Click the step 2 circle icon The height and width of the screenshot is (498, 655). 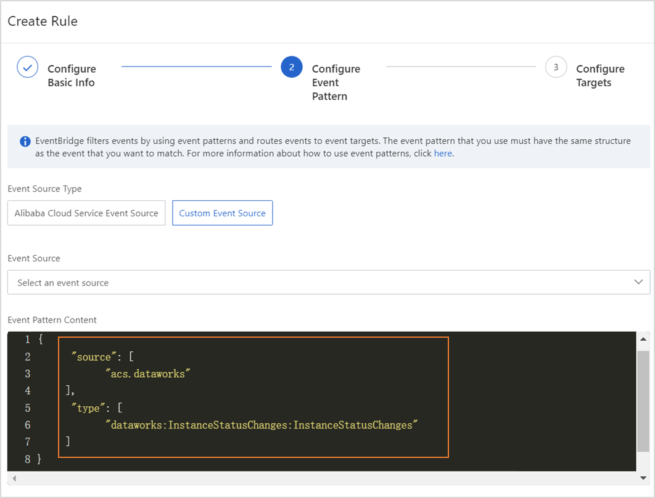292,67
